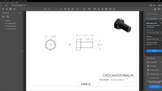Collapse the left navigation pane arrow
The width and height of the screenshot is (162, 91).
(23, 51)
